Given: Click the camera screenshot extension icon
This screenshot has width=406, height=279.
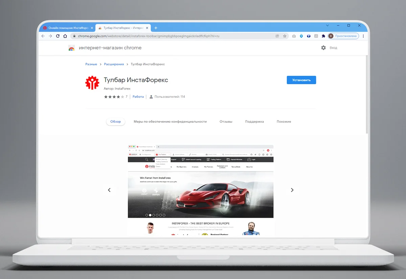Looking at the screenshot, I should pos(294,36).
